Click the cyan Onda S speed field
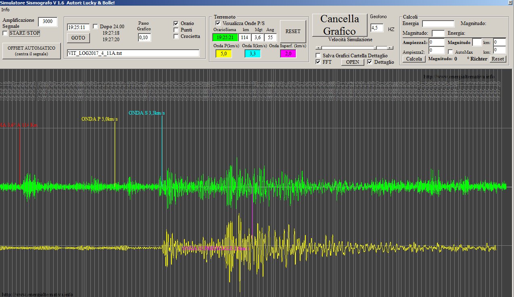The image size is (514, 297). point(253,54)
